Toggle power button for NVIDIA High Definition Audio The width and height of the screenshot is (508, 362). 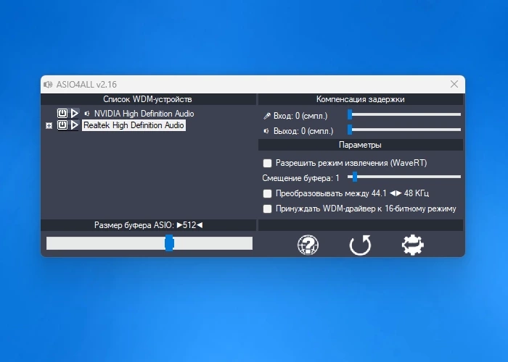[62, 113]
